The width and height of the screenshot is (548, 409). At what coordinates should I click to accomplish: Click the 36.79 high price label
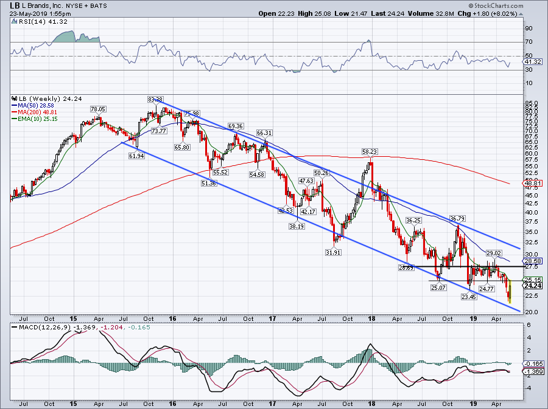point(457,219)
